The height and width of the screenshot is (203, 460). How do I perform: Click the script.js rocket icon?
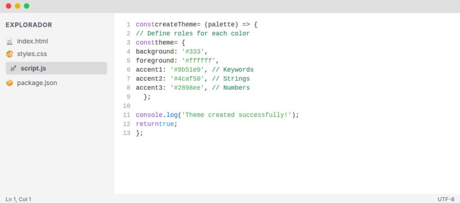point(13,68)
